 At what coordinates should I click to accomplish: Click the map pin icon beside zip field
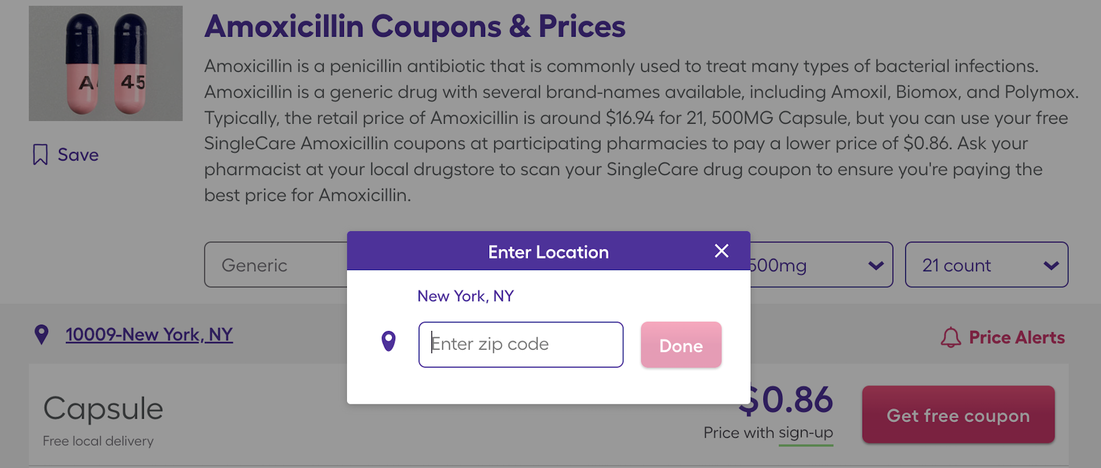(x=389, y=342)
